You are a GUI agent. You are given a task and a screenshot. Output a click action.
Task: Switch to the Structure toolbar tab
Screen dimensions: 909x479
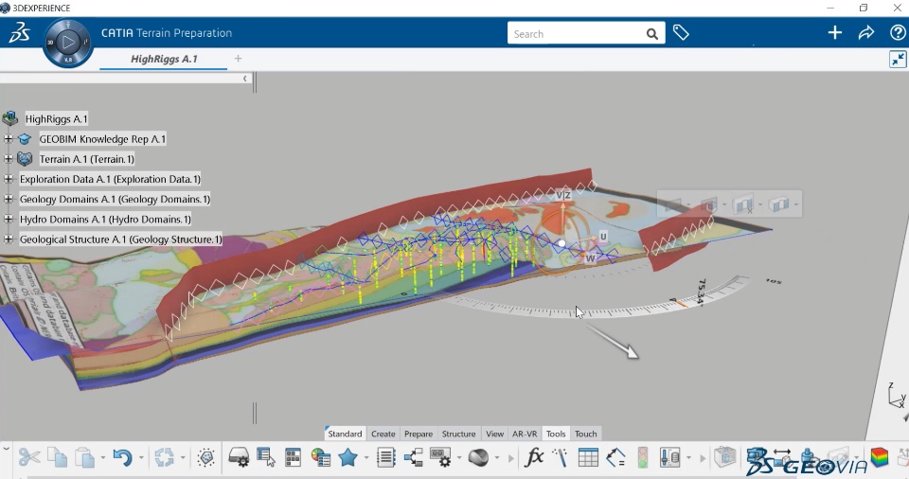[x=458, y=434]
